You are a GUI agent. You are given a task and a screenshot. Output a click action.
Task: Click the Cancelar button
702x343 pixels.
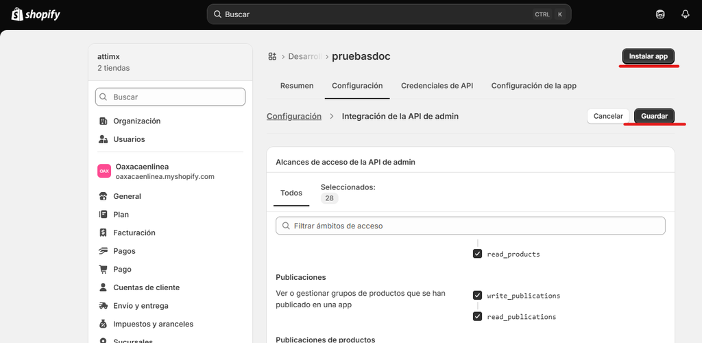point(608,116)
